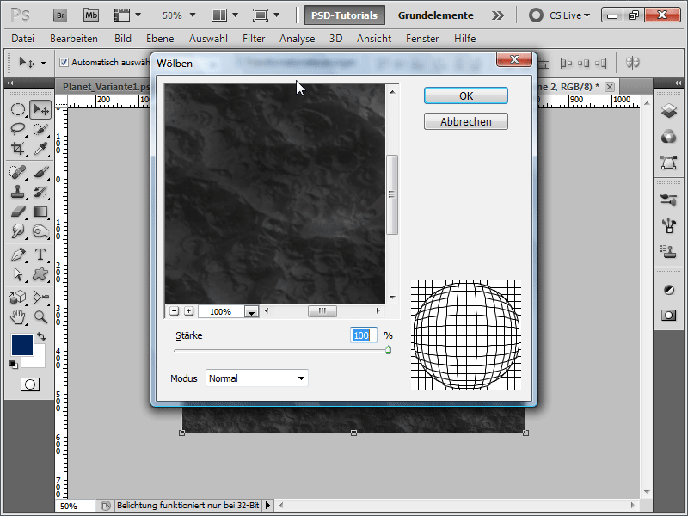Close the document tab
The width and height of the screenshot is (688, 516).
(x=610, y=87)
